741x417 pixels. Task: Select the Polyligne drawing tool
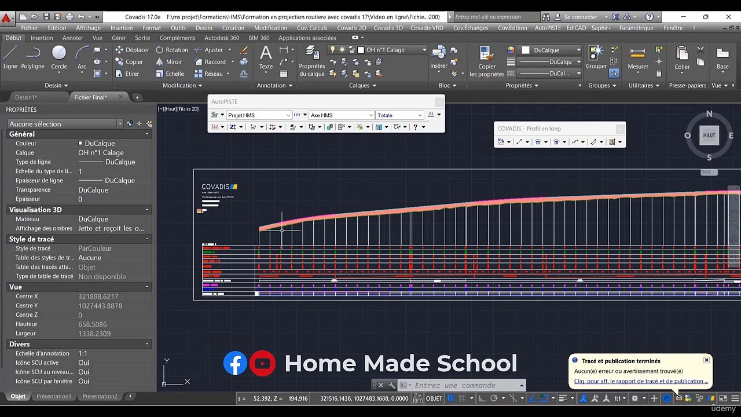(x=32, y=58)
